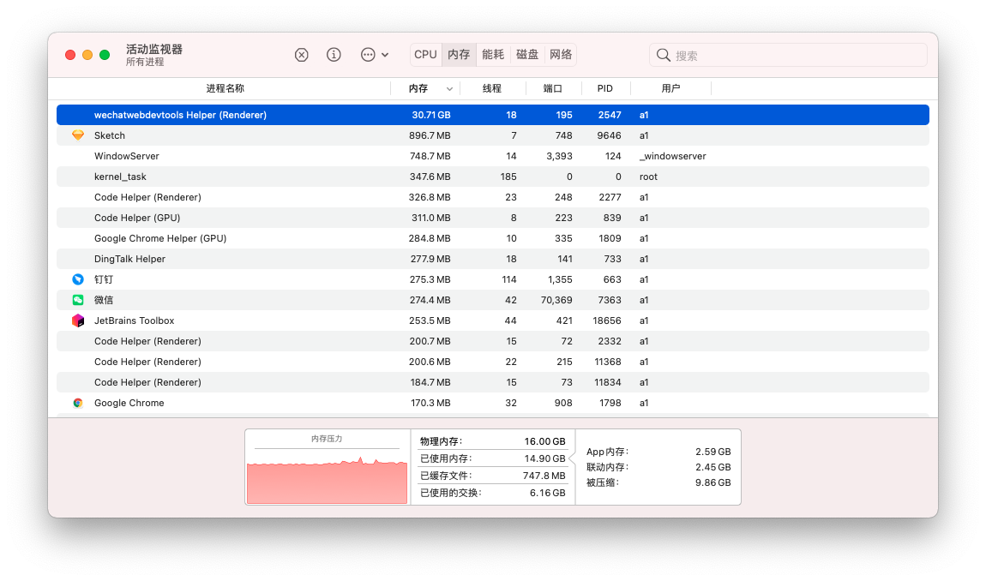986x581 pixels.
Task: Click the 70,369 ports value
Action: click(x=556, y=300)
